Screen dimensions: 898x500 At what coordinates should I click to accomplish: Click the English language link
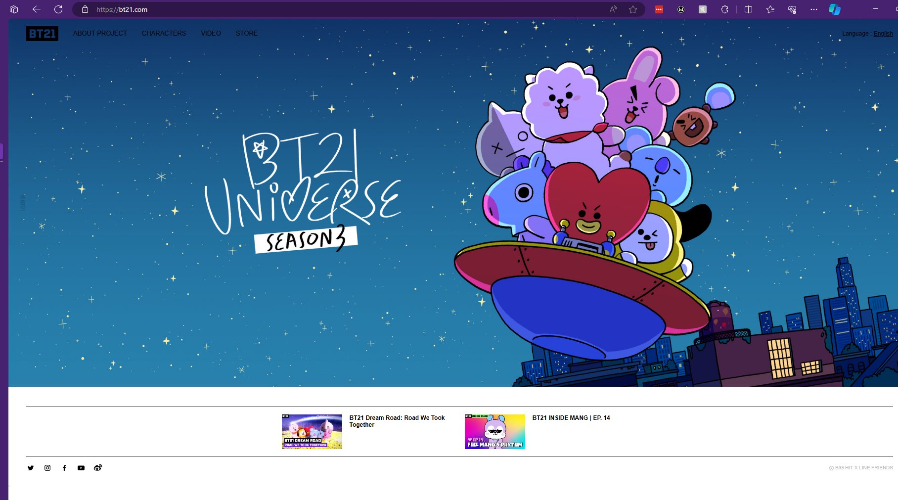click(883, 33)
